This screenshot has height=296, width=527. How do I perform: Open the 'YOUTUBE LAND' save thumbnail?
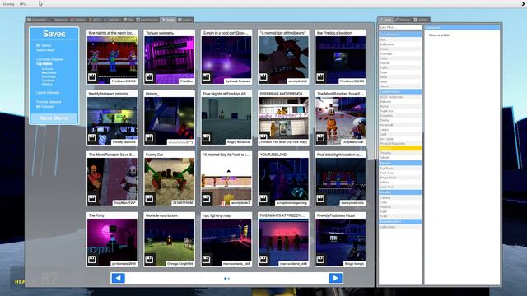click(x=283, y=182)
